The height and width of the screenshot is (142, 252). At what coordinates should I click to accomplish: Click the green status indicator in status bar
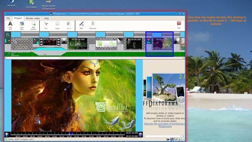pyautogui.click(x=6, y=139)
